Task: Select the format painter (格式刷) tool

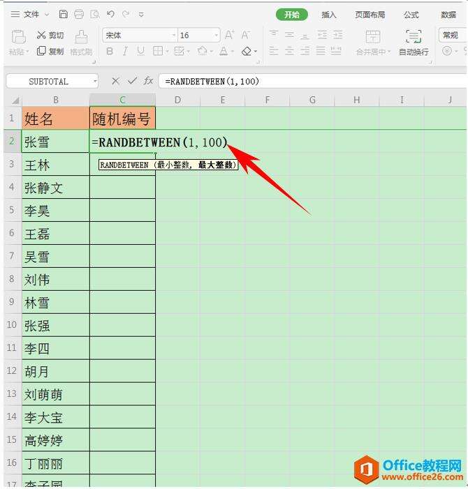Action: [81, 43]
